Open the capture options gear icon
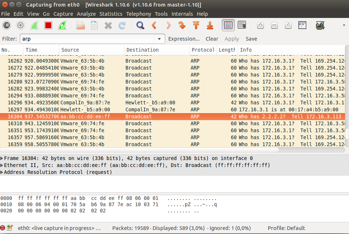The image size is (349, 234). coord(20,25)
